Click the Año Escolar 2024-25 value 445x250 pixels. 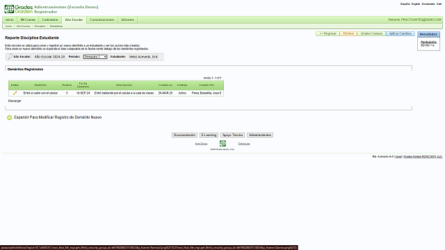point(49,57)
